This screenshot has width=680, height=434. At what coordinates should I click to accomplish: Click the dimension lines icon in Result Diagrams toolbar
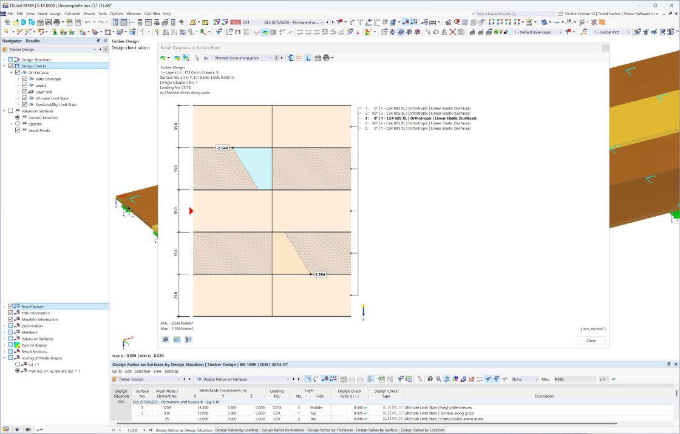tap(291, 58)
